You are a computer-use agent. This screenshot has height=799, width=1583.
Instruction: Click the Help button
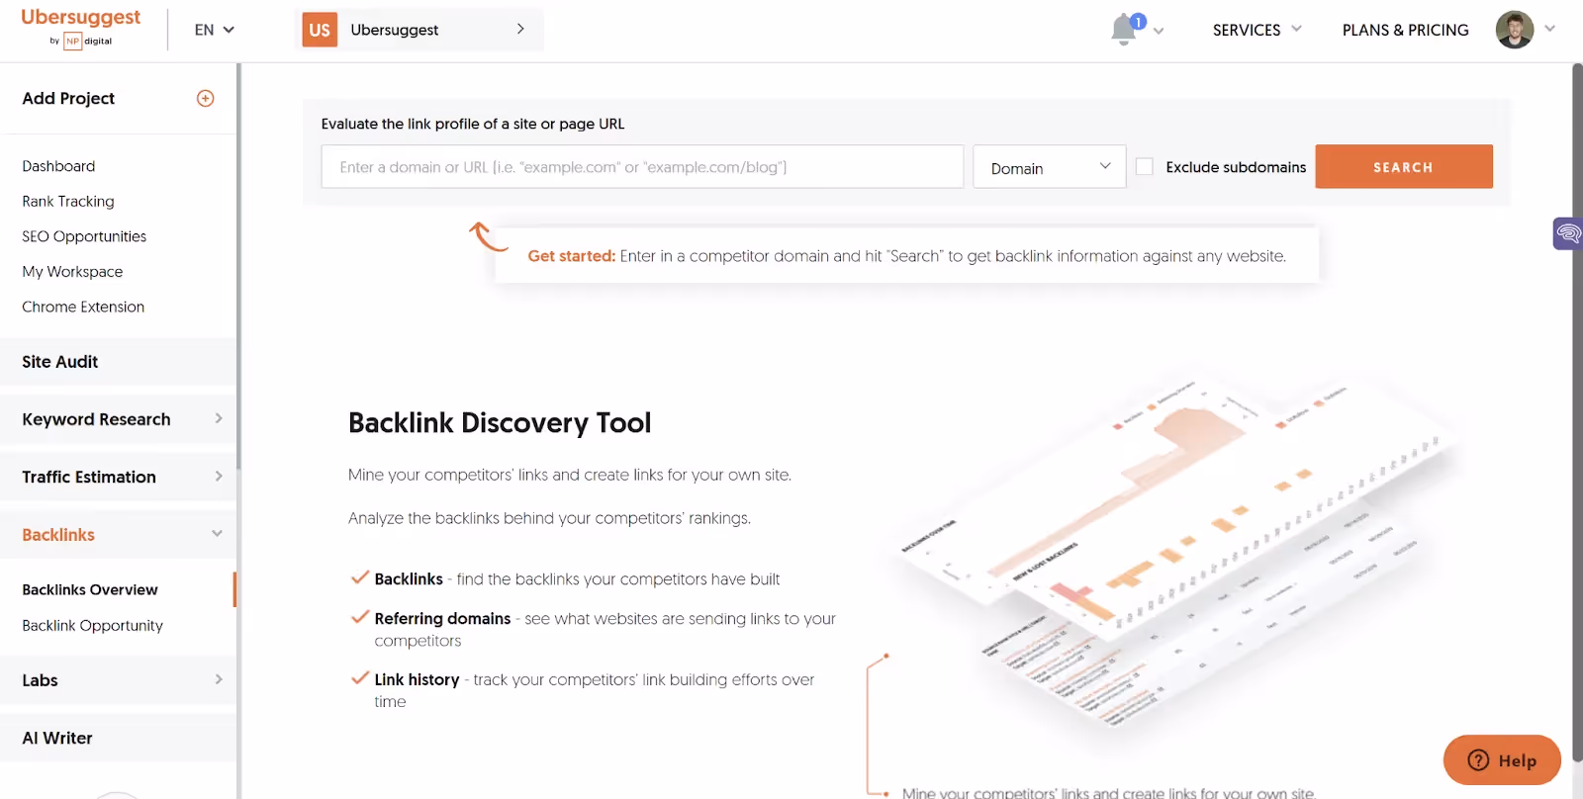[1502, 760]
